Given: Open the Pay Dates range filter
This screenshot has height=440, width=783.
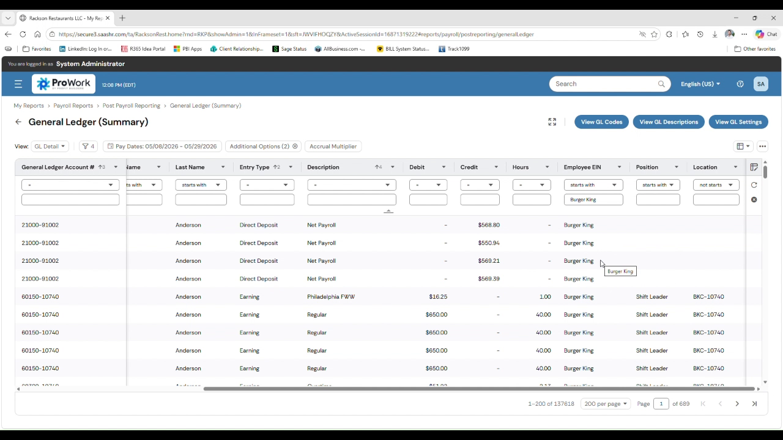Looking at the screenshot, I should point(162,146).
